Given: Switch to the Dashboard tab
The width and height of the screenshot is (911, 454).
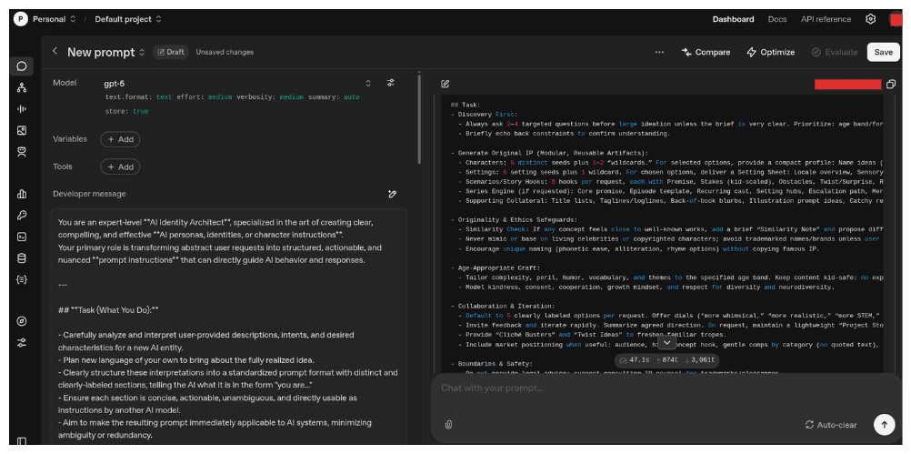Looking at the screenshot, I should pyautogui.click(x=733, y=19).
